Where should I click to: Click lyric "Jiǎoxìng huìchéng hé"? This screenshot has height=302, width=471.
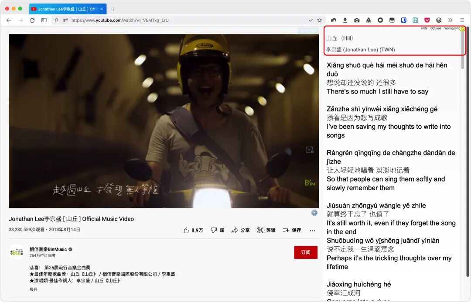(358, 284)
